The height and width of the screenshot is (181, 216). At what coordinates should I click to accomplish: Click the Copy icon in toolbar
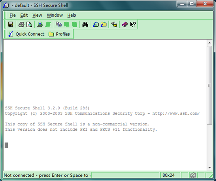[x=59, y=25]
